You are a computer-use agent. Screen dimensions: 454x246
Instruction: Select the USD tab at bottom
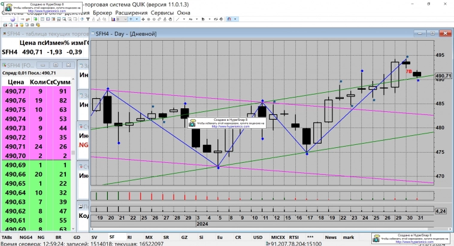pos(258,238)
